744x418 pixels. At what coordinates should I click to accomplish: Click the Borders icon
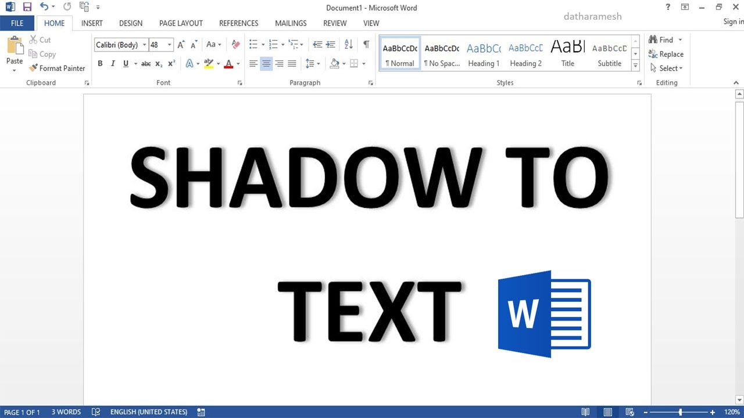[354, 64]
